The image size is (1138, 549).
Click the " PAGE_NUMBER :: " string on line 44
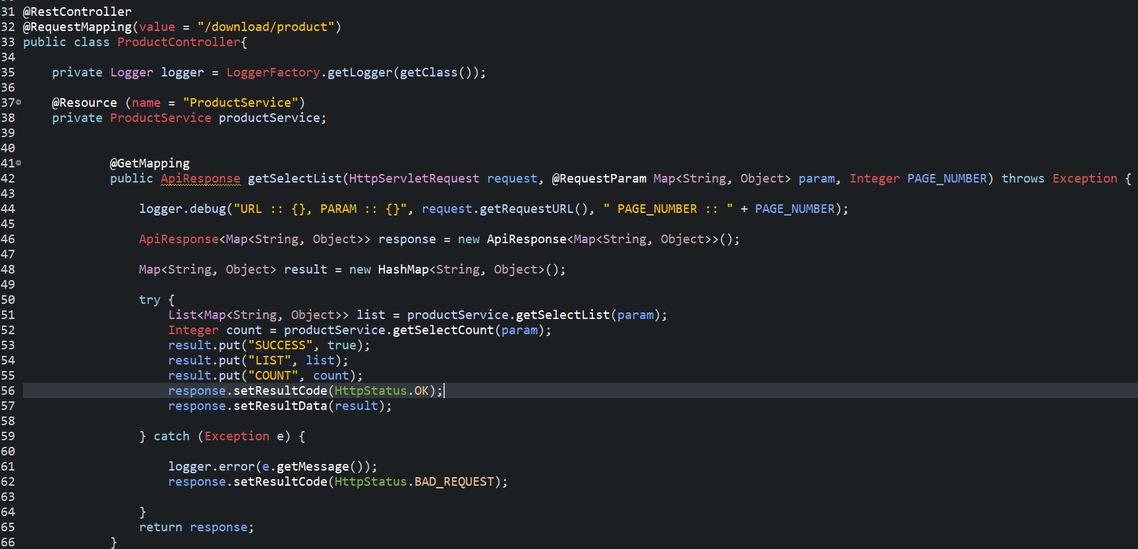[x=668, y=209]
